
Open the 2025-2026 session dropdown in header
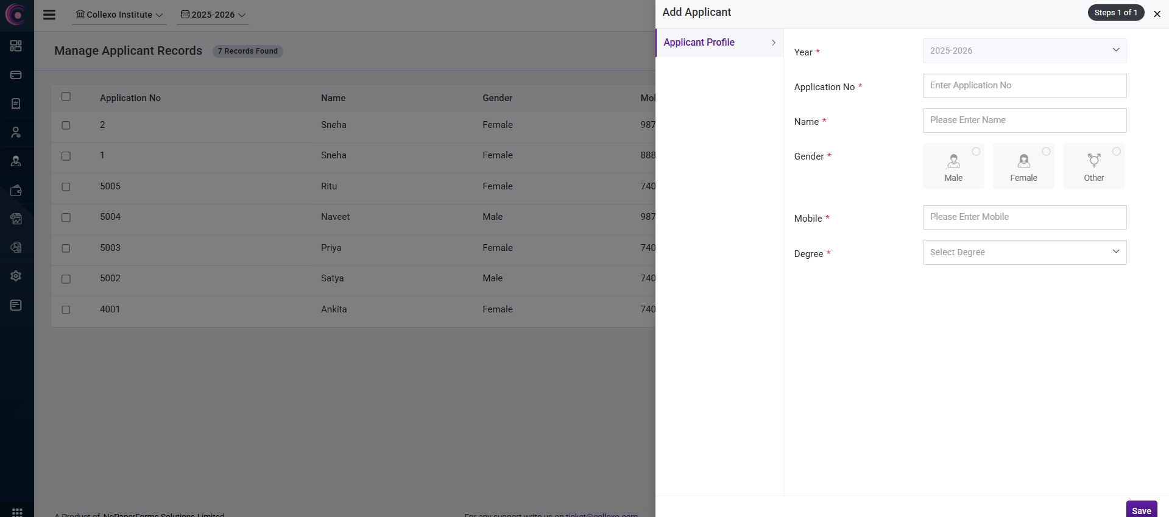click(213, 15)
